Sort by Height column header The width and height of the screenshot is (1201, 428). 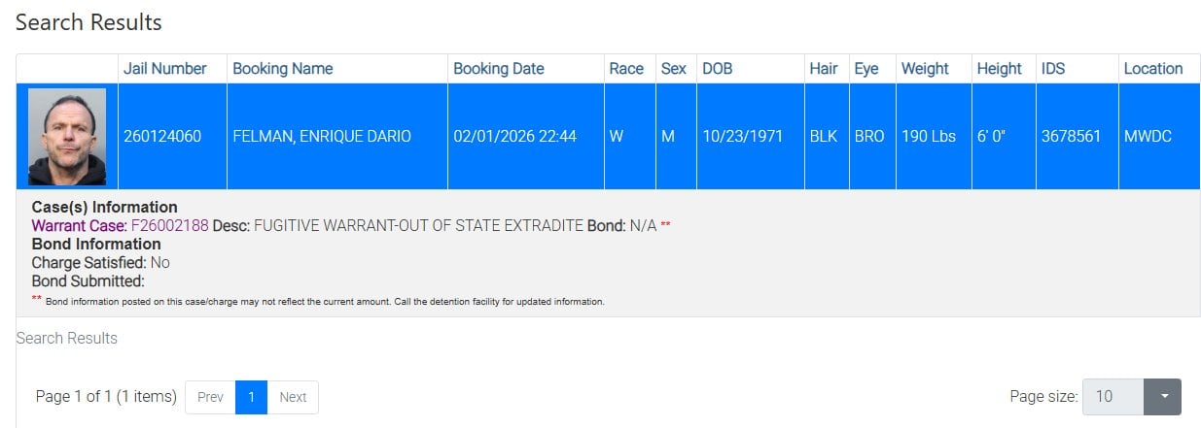click(1000, 69)
